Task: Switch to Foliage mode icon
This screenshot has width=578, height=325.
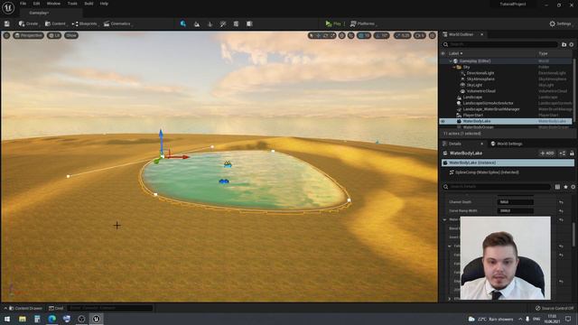Action: [210, 24]
